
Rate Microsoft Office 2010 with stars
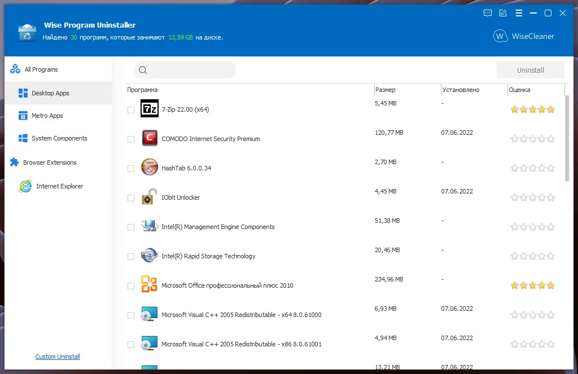[x=532, y=285]
